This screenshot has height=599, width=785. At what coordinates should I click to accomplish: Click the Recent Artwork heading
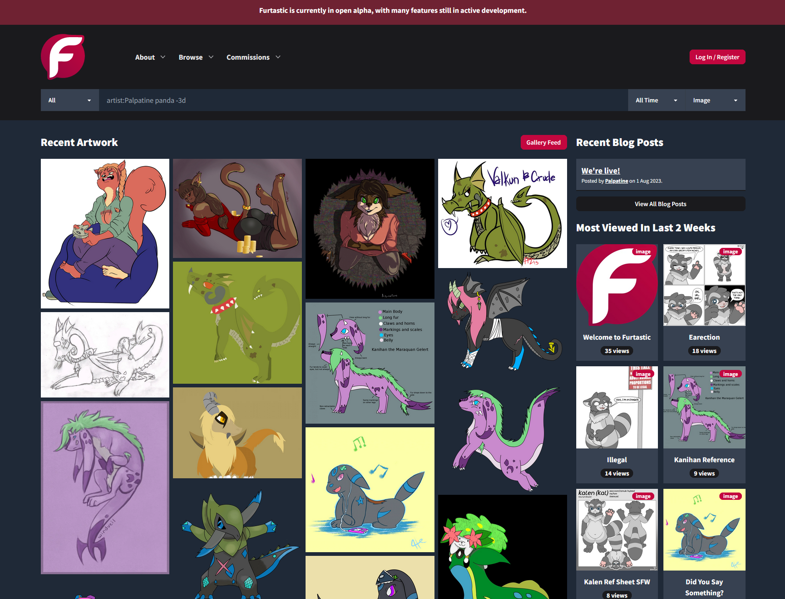point(79,142)
